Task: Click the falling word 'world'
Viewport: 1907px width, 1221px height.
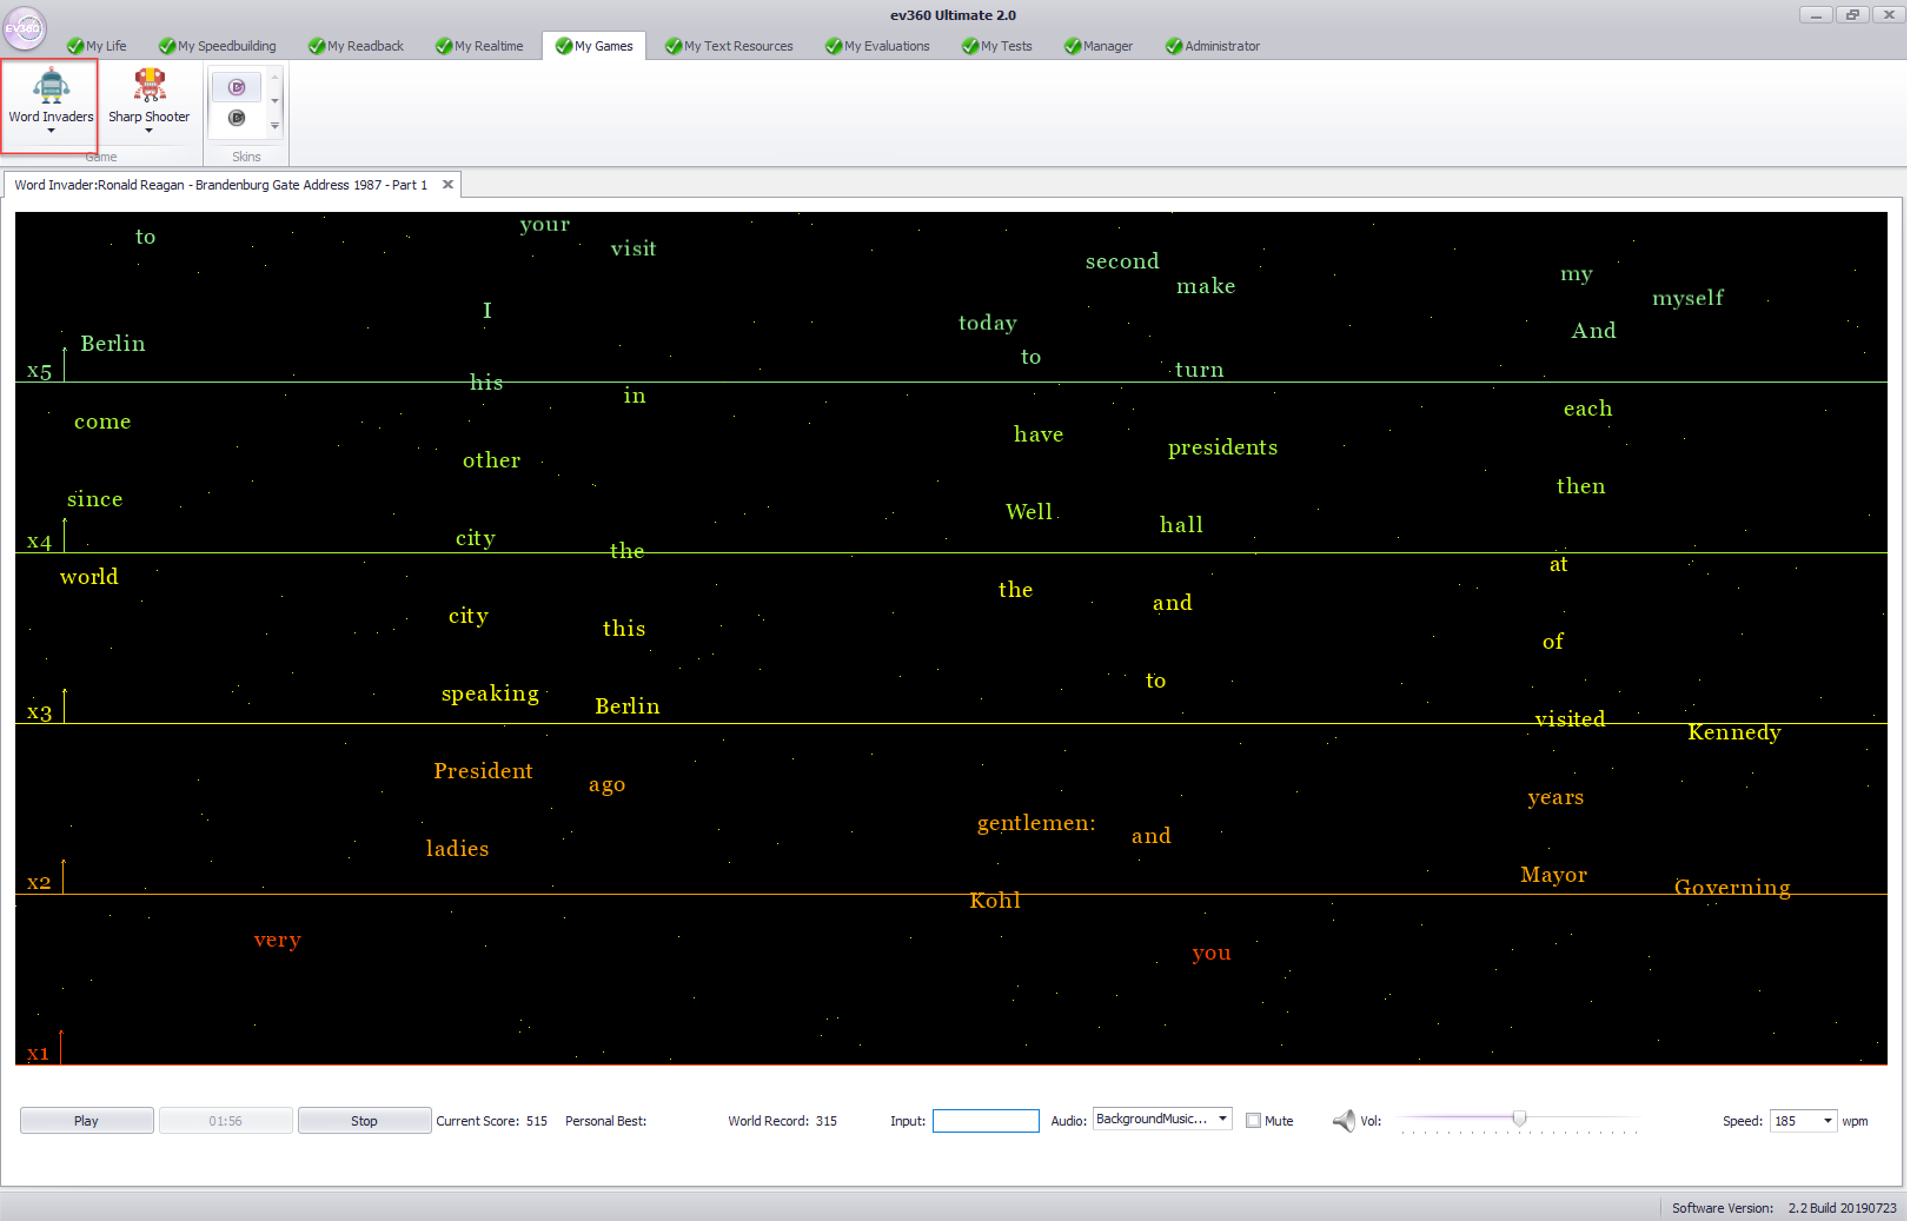Action: (89, 576)
